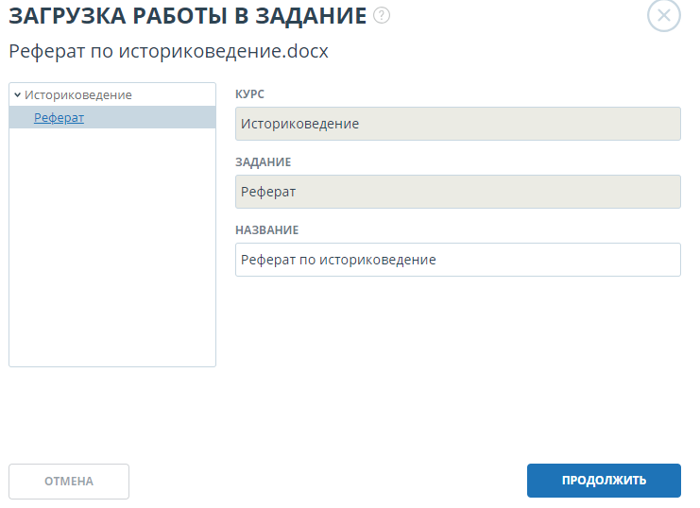Open the Реферат link in tree
This screenshot has height=508, width=700.
59,117
